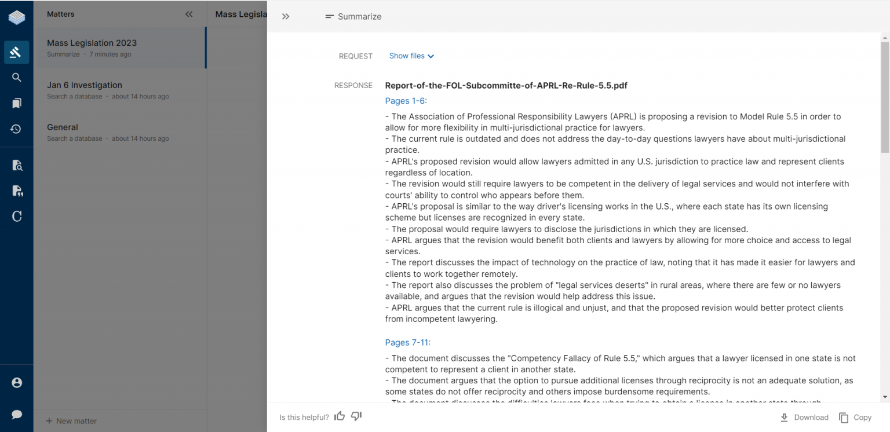Click the Matters panel heading

tap(61, 14)
